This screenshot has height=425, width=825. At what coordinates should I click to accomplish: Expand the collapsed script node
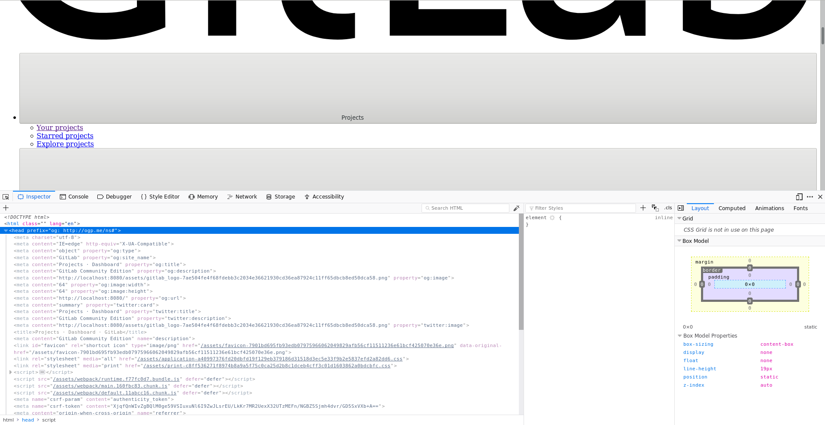pos(11,372)
